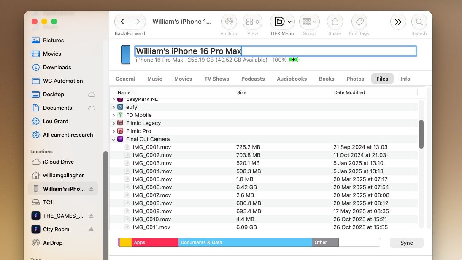
Task: Switch to the Info tab
Action: (405, 79)
